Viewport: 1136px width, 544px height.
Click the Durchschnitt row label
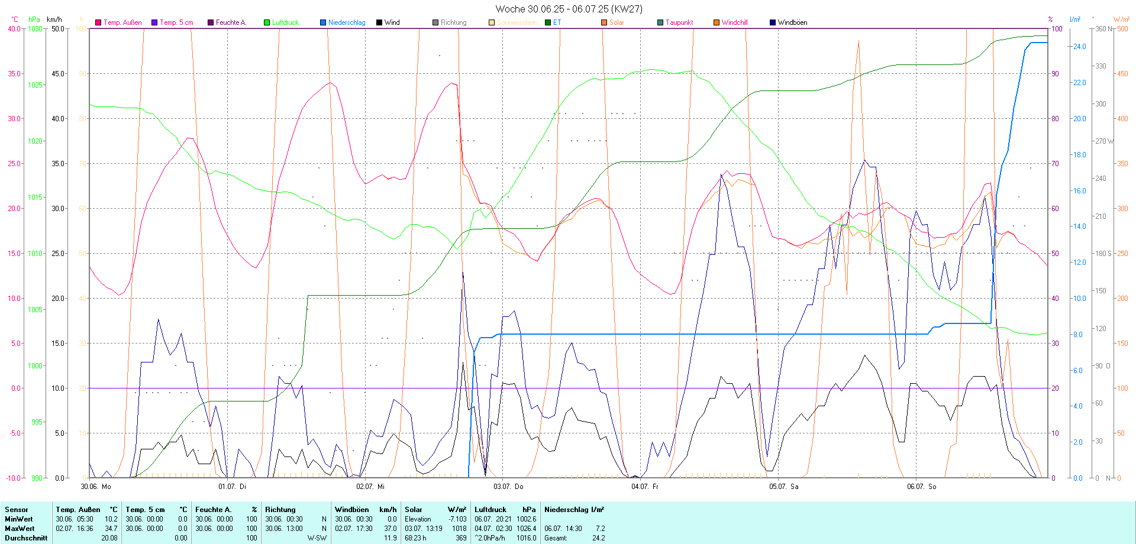tap(26, 538)
